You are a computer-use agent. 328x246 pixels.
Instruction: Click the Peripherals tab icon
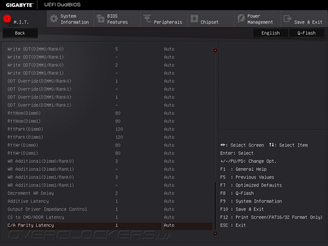147,19
